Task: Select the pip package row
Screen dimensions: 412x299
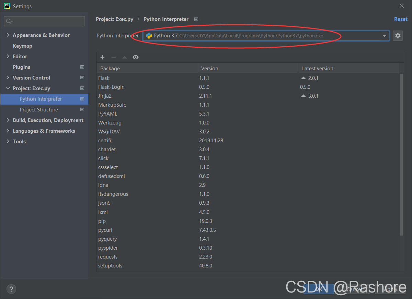Action: pos(248,221)
